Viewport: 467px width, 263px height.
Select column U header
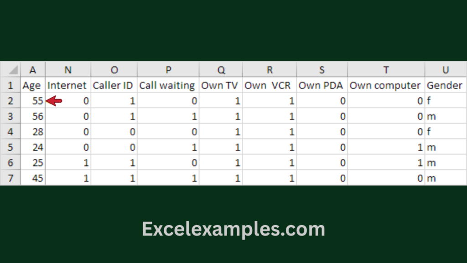445,70
